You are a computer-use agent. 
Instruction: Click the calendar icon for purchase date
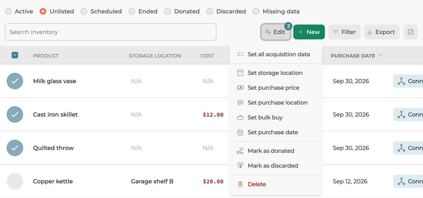240,132
